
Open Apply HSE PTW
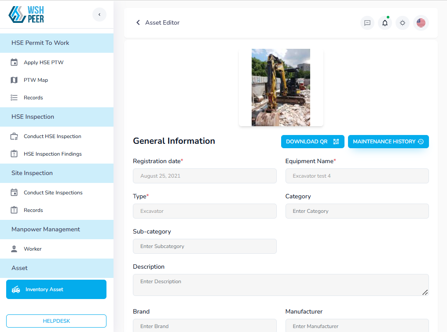44,62
